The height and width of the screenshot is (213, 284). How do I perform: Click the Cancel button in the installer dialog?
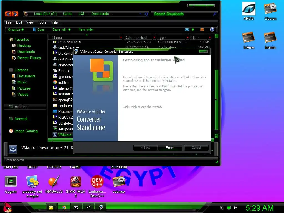coord(196,148)
